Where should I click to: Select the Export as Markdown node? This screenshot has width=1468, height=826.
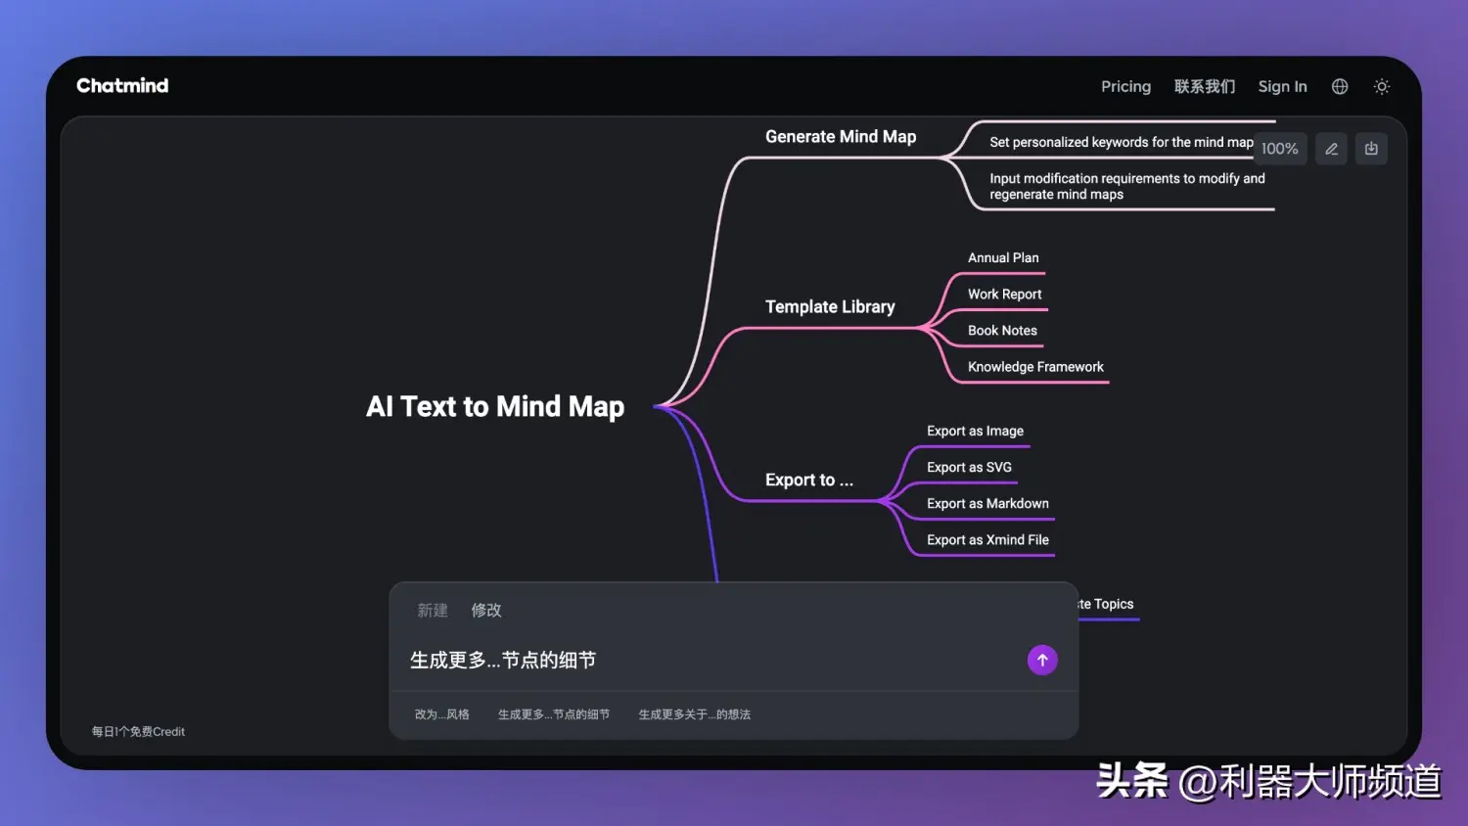coord(987,503)
